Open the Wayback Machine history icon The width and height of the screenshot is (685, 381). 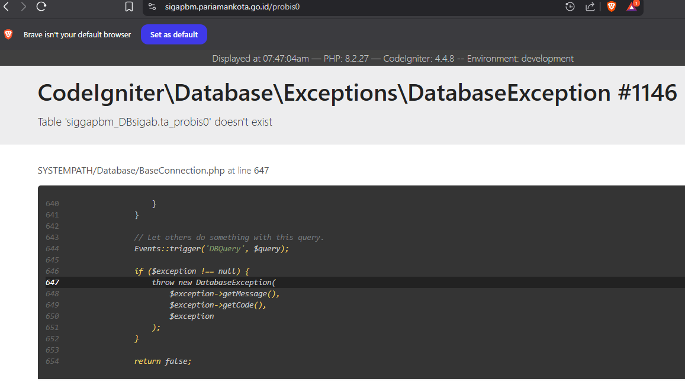tap(570, 7)
